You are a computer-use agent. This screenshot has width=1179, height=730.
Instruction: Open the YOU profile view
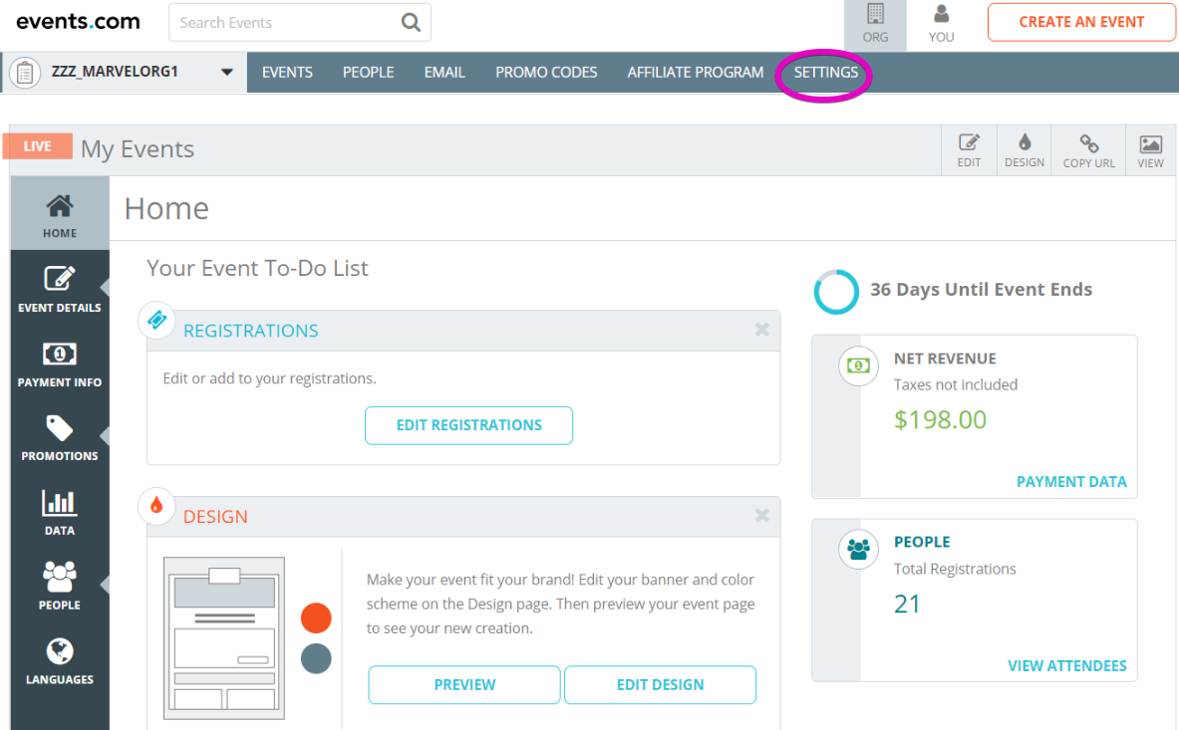click(x=941, y=25)
